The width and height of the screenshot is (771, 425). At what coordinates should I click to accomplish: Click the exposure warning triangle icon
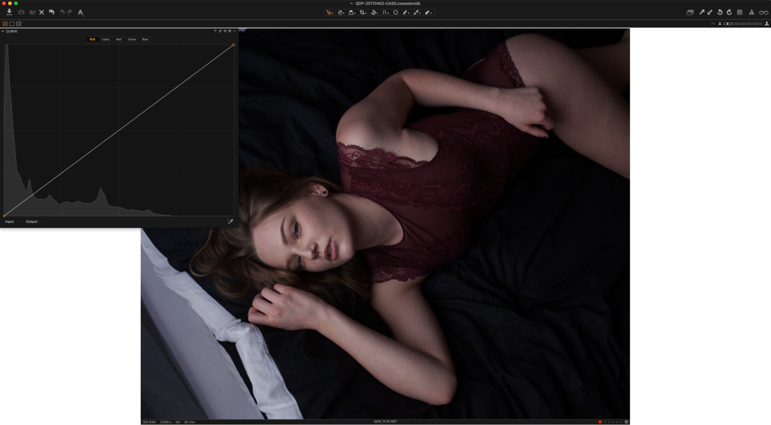click(751, 12)
